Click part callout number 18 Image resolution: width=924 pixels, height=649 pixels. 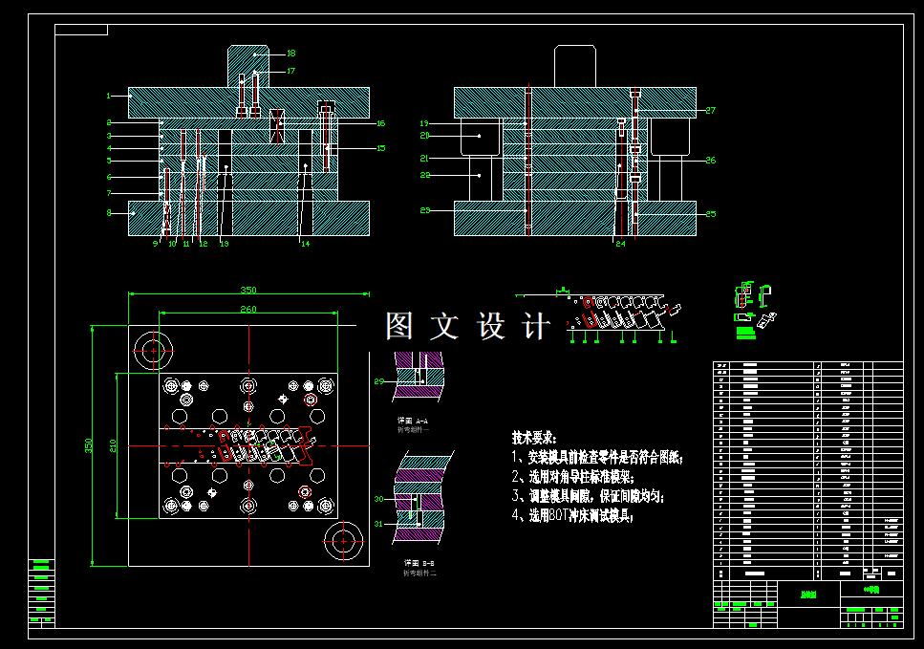(291, 54)
